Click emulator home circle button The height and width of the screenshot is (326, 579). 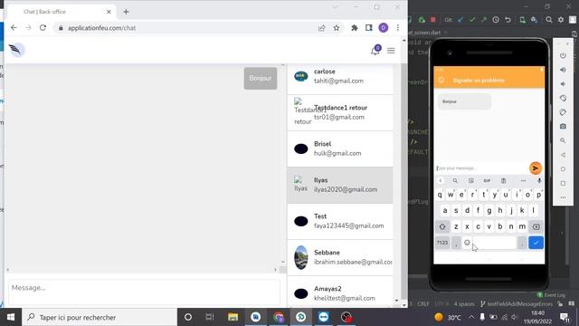coord(563,169)
